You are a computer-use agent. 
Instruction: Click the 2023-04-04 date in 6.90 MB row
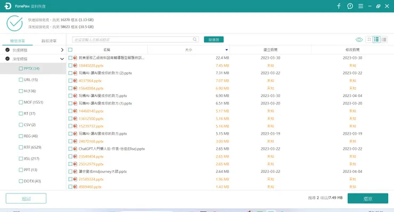(352, 96)
